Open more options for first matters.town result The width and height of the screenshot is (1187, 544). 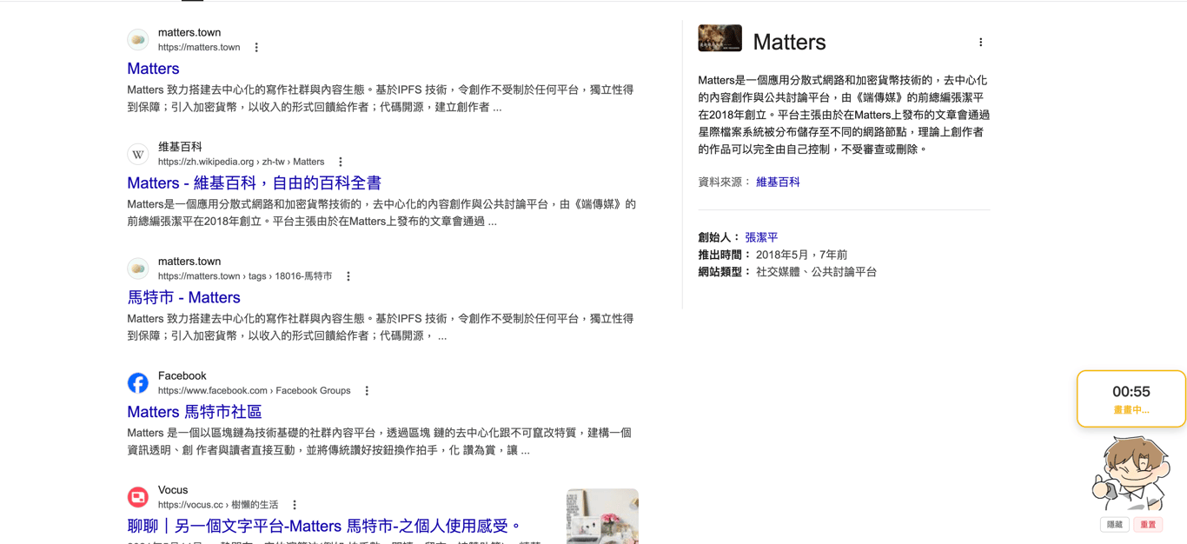click(256, 48)
